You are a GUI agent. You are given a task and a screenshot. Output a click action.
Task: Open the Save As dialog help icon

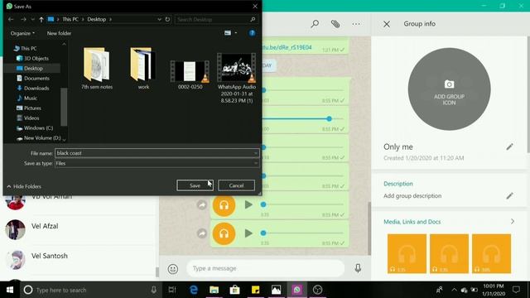tap(252, 33)
